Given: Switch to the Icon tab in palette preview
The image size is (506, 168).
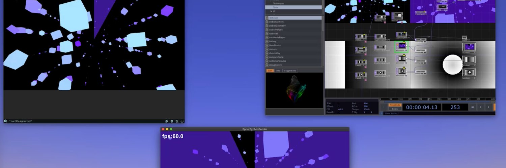Looking at the screenshot, I should tap(270, 71).
